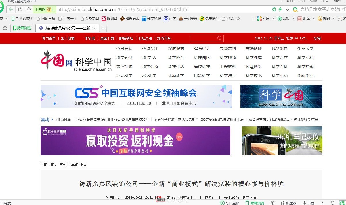This screenshot has height=205, width=346.
Task: Show more bookmarks with the chevron
Action: coord(238,19)
